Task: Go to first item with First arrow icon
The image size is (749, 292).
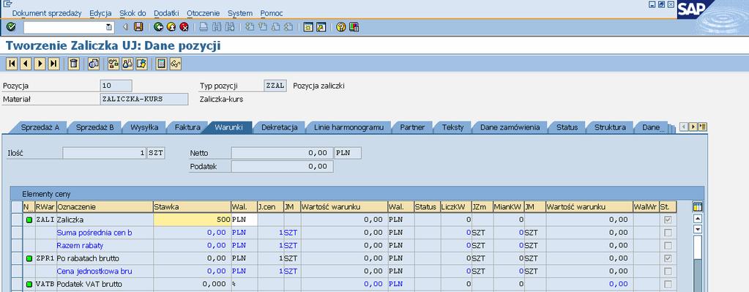Action: [12, 64]
